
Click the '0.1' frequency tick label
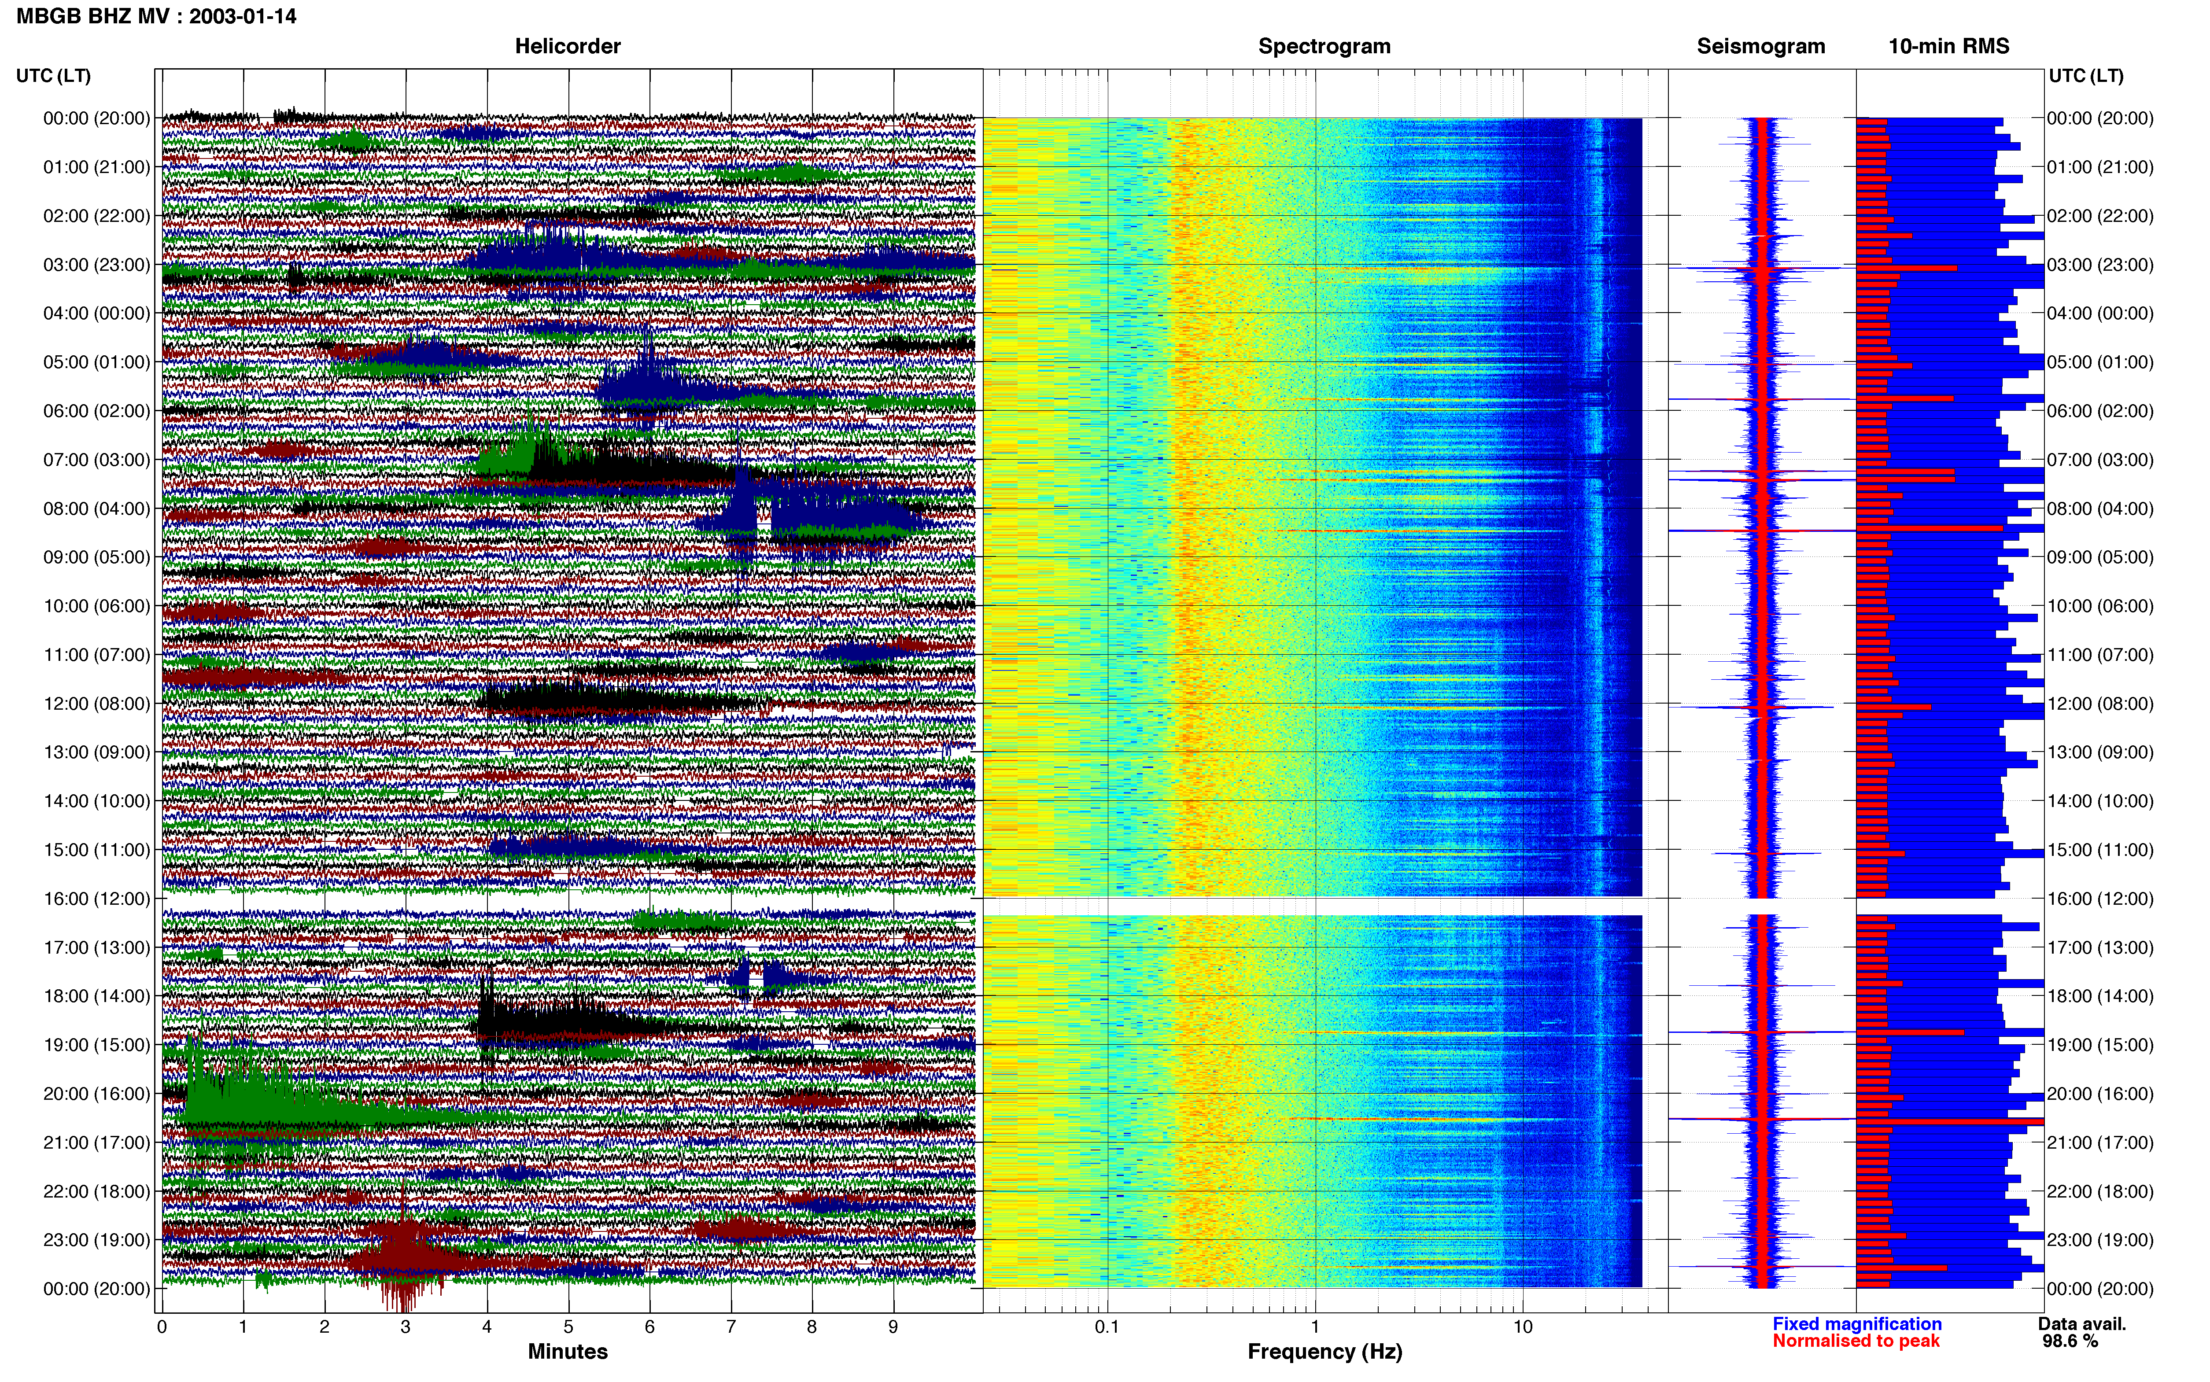click(1107, 1327)
